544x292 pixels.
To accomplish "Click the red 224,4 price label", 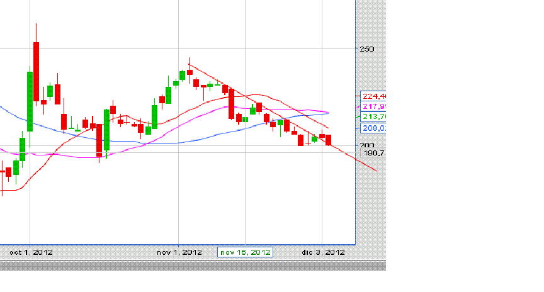I will pyautogui.click(x=373, y=96).
